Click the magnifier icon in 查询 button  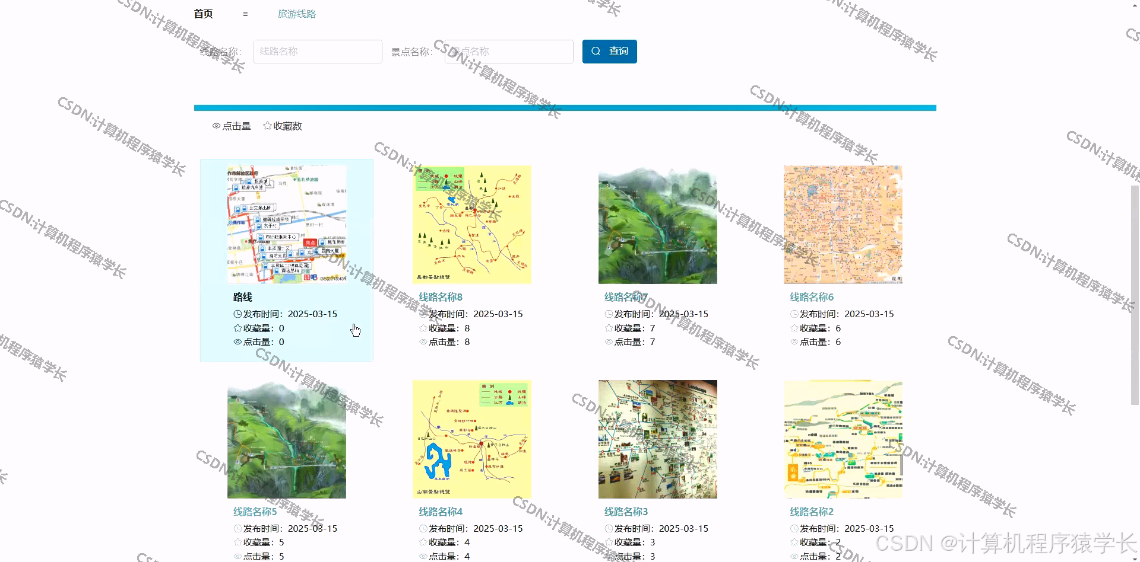click(596, 52)
